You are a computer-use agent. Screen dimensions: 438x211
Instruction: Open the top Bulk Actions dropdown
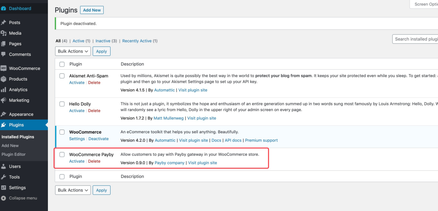pos(73,51)
